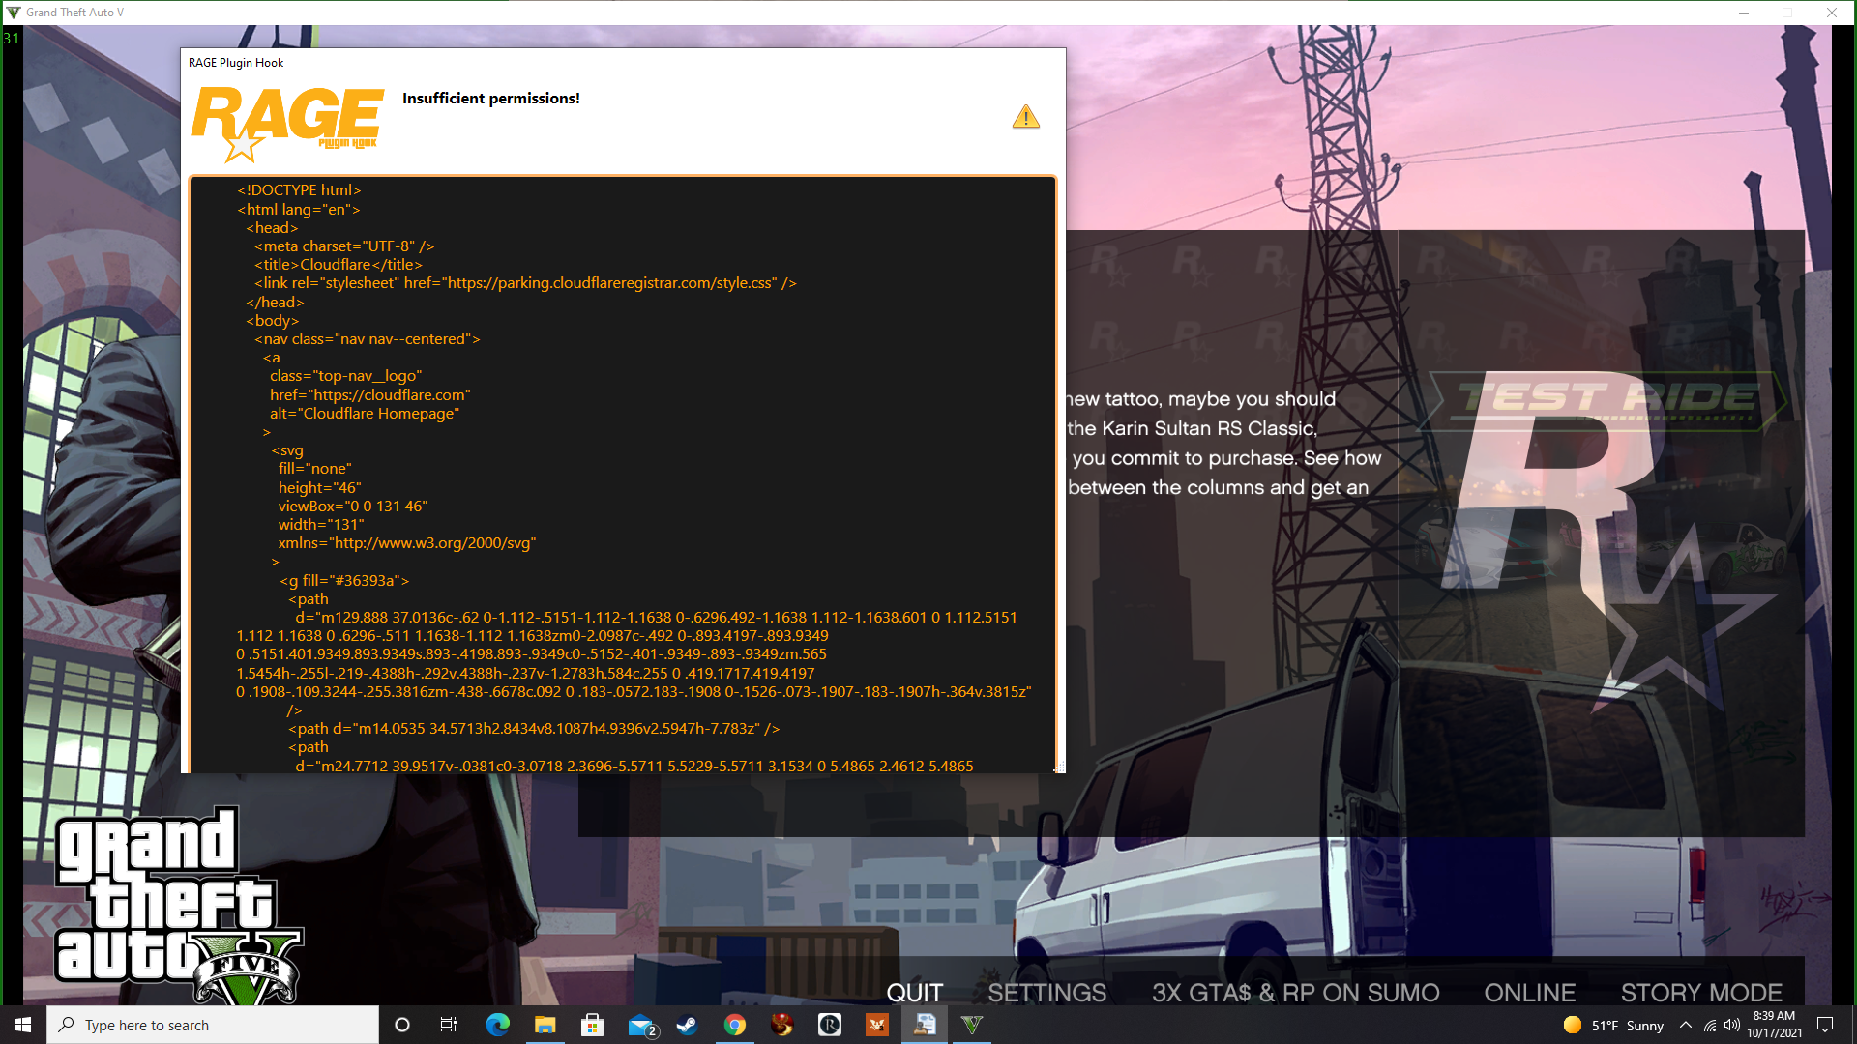Open the Mail app with 2 unread
The image size is (1857, 1044).
(641, 1025)
